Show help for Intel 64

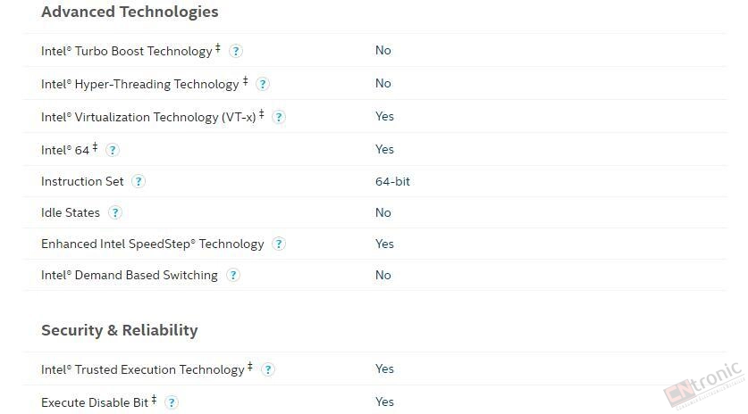pyautogui.click(x=112, y=151)
